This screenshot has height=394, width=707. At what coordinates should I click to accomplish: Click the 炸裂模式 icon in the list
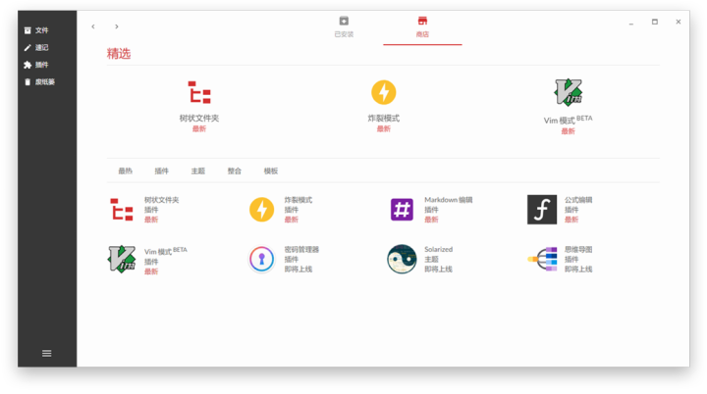point(262,210)
